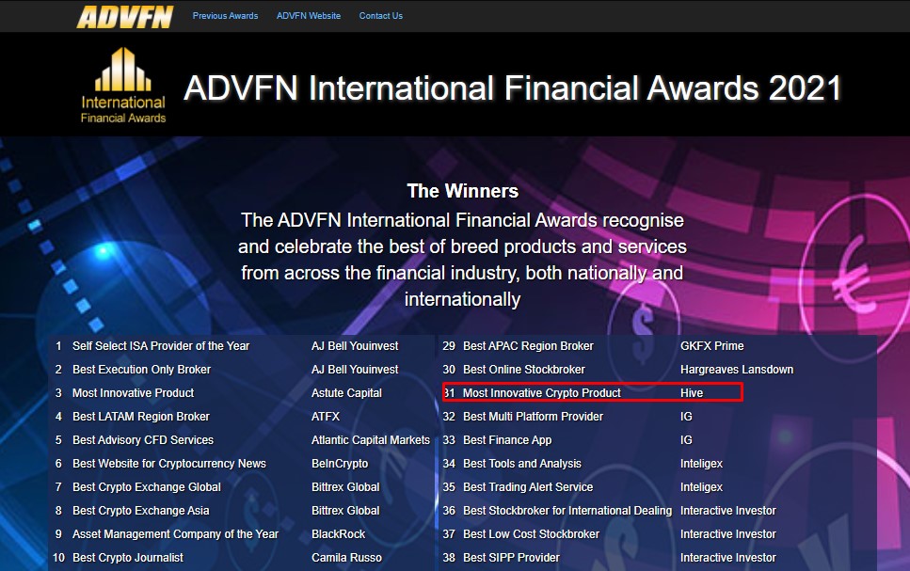910x571 pixels.
Task: Click the awards description paragraph under The Winners
Action: [x=463, y=260]
